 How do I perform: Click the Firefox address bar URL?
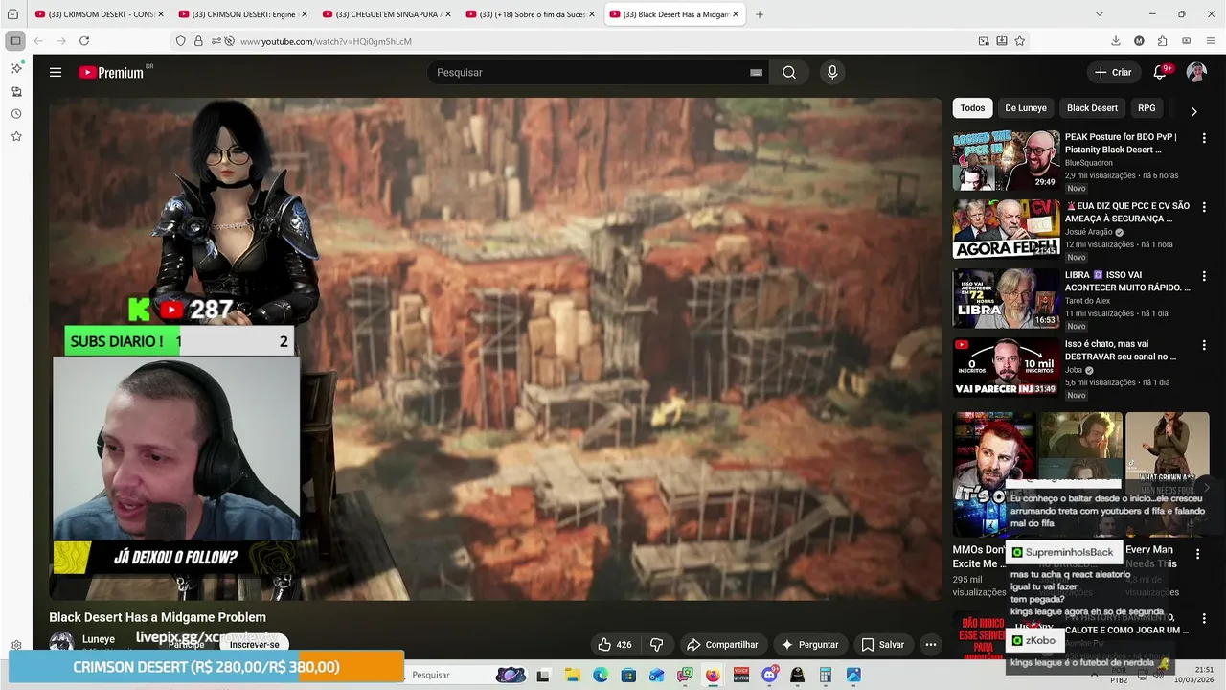click(x=326, y=41)
